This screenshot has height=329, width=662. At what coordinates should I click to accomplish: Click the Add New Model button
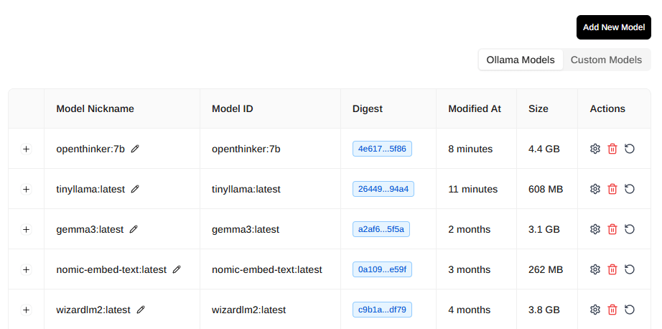(x=613, y=27)
